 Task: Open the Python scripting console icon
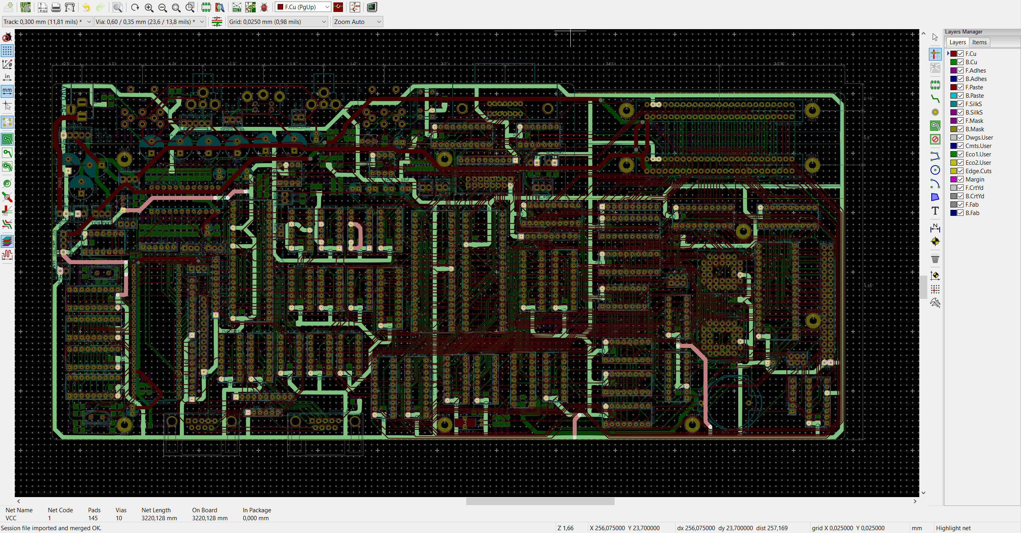(372, 7)
